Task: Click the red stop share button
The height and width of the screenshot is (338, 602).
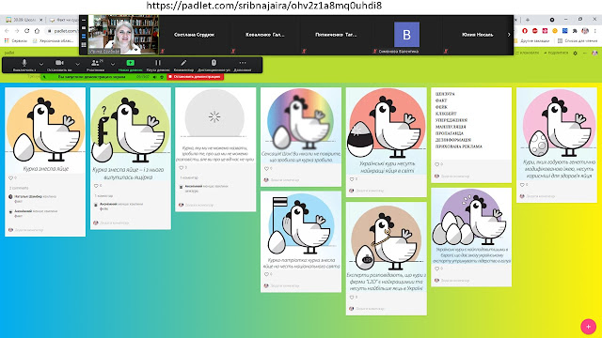Action: 196,77
